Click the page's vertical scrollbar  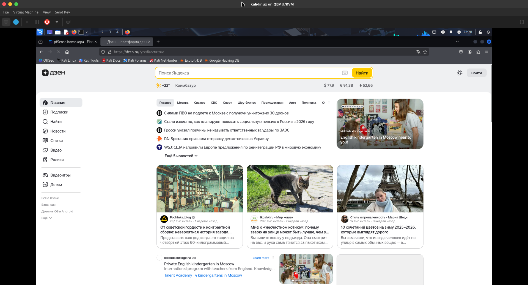491,107
